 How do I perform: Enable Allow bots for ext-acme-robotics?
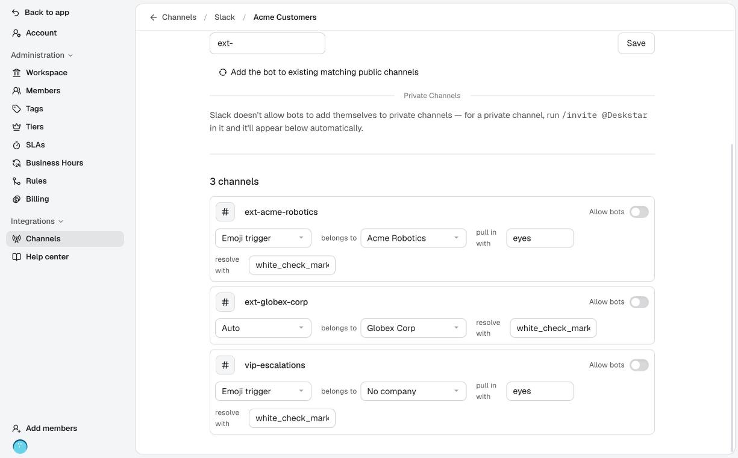click(639, 212)
